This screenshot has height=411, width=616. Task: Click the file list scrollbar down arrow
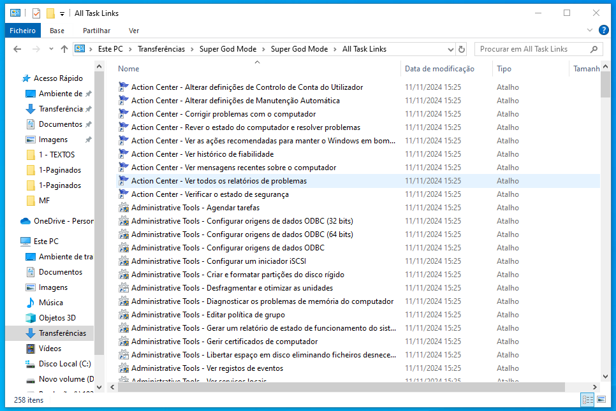[605, 376]
